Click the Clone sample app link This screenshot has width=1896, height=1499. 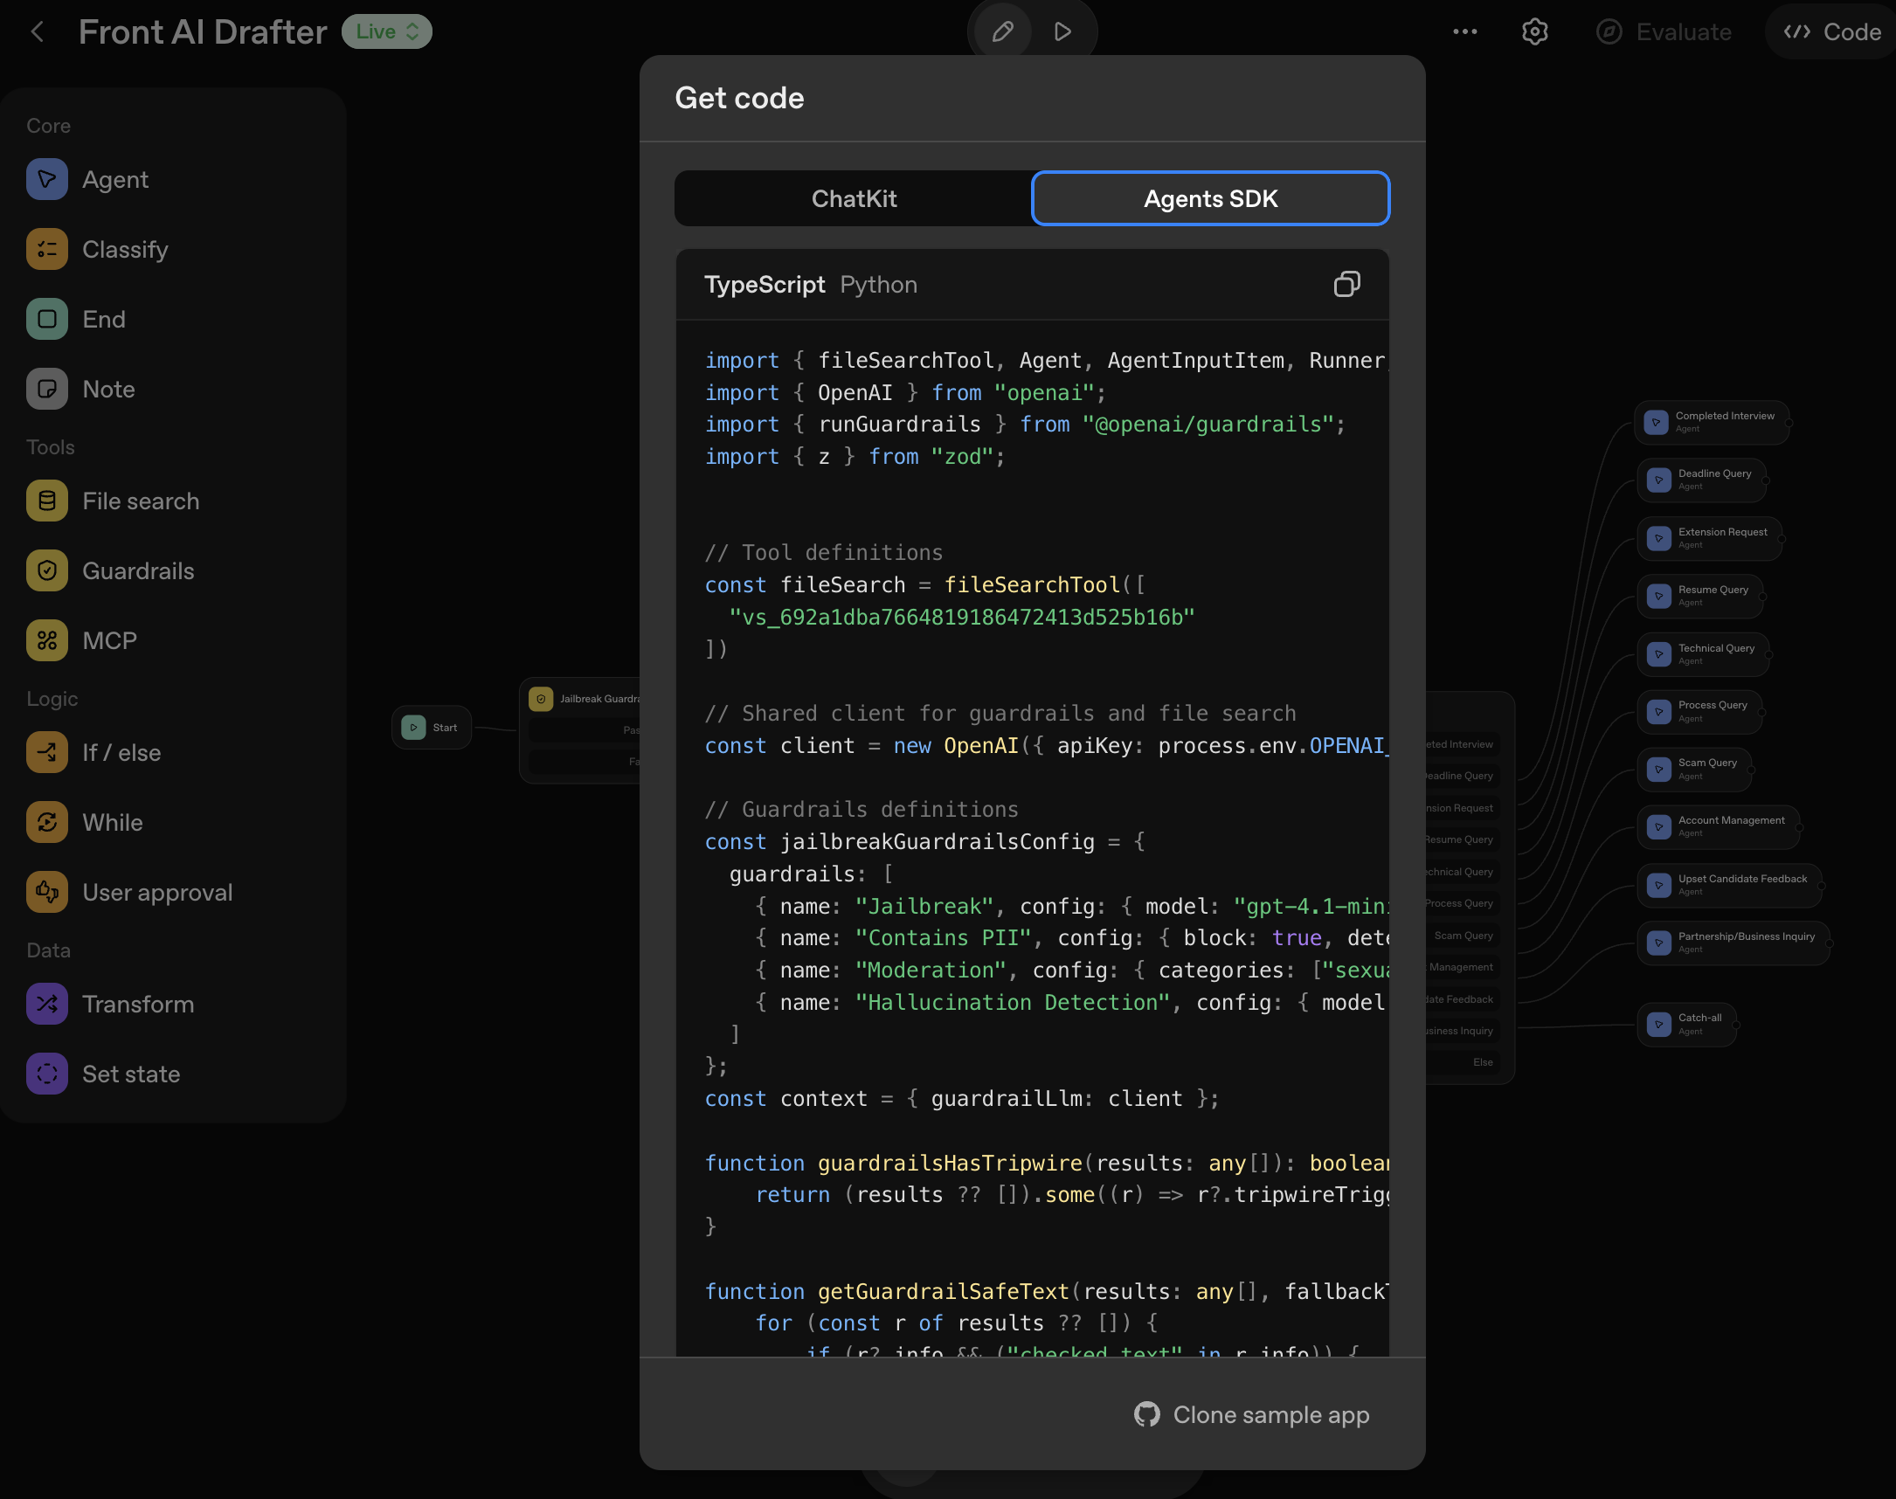(1252, 1414)
